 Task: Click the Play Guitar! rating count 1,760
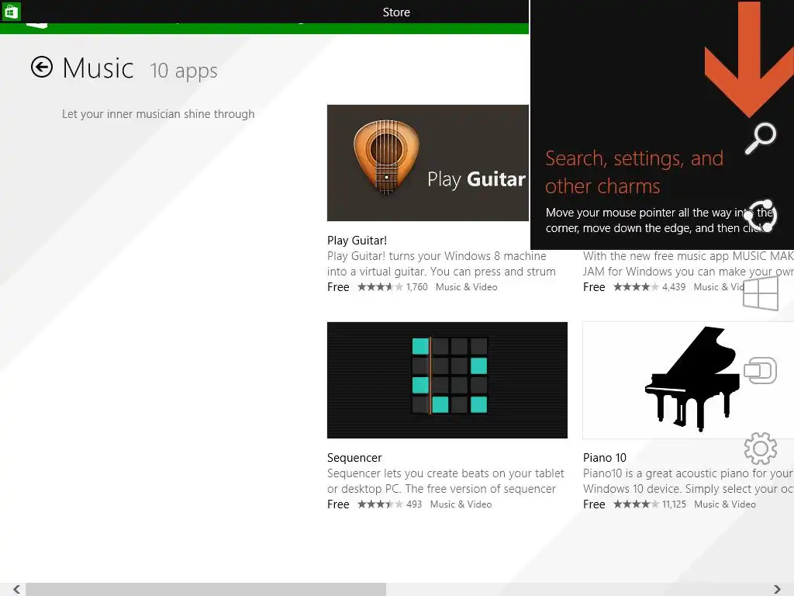pyautogui.click(x=416, y=287)
